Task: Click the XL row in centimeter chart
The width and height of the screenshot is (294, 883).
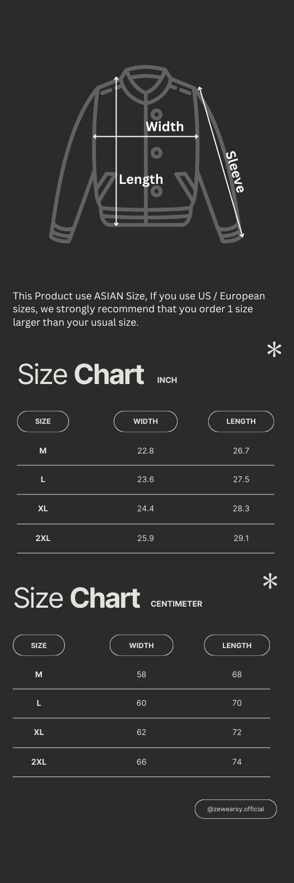Action: tap(141, 732)
